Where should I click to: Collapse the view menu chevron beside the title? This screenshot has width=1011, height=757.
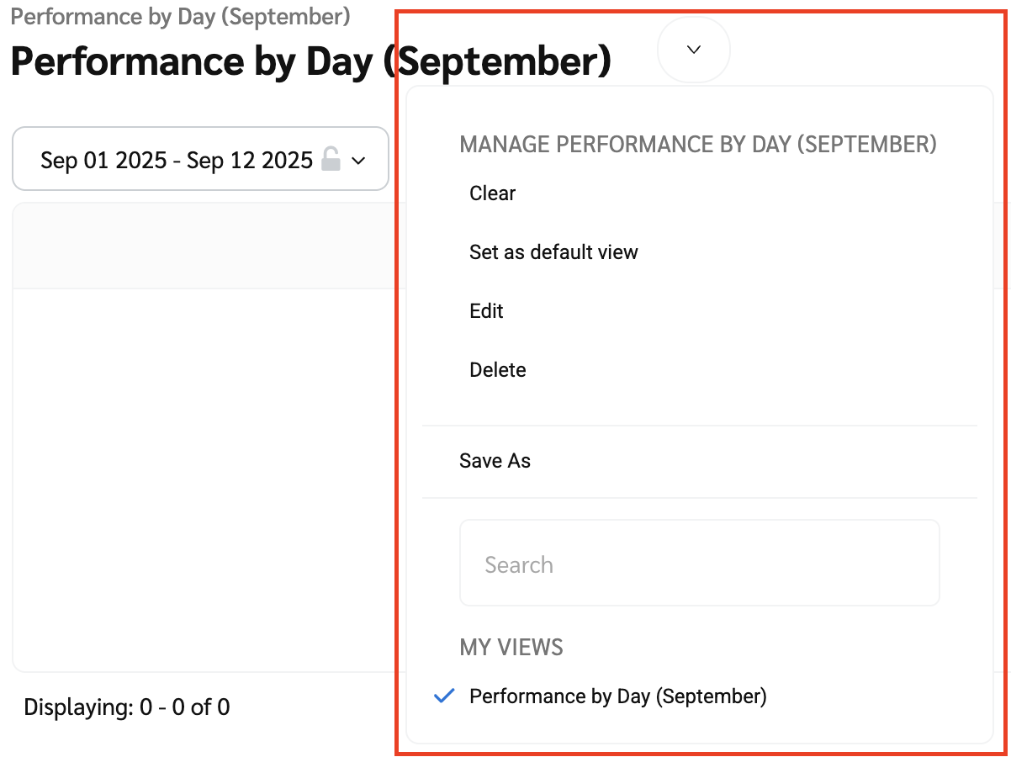coord(694,50)
